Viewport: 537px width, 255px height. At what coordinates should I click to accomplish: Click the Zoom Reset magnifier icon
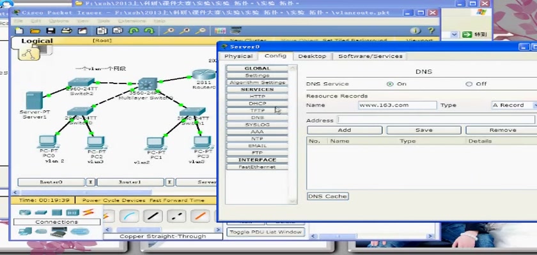(x=185, y=31)
